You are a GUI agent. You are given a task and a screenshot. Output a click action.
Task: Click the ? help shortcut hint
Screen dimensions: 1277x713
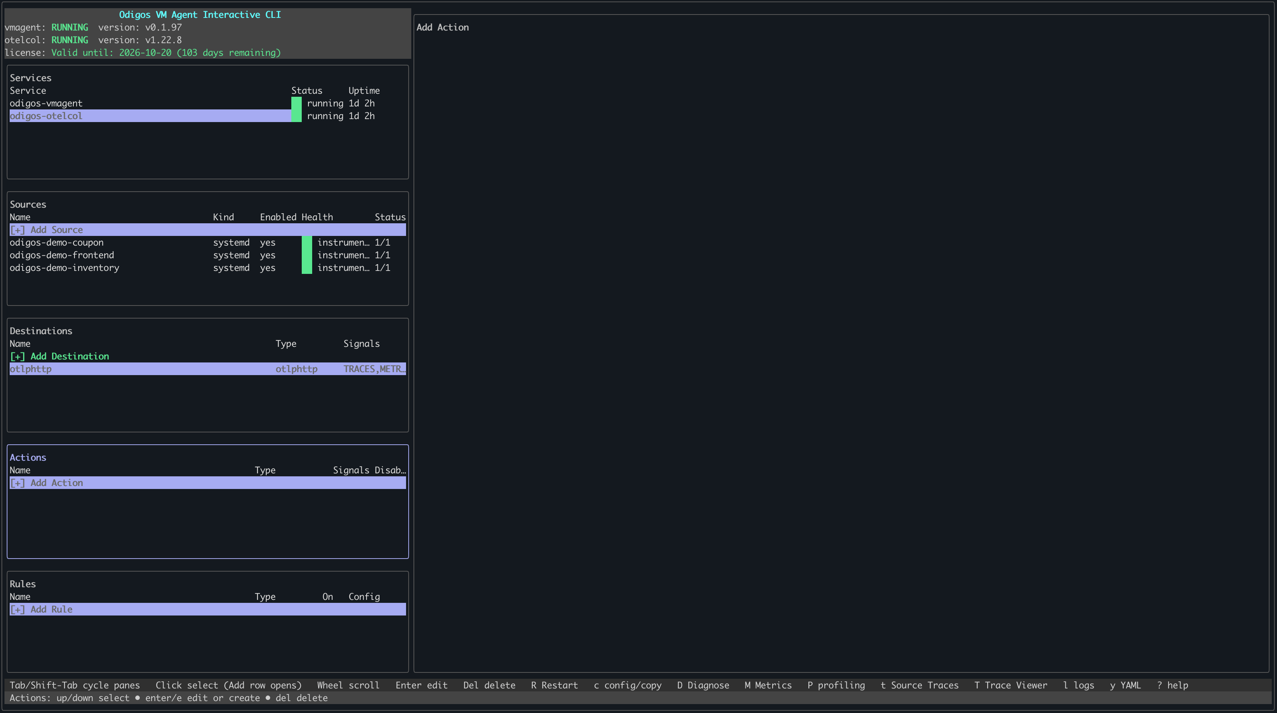click(1172, 685)
